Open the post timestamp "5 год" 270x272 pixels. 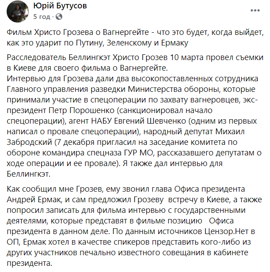point(42,17)
